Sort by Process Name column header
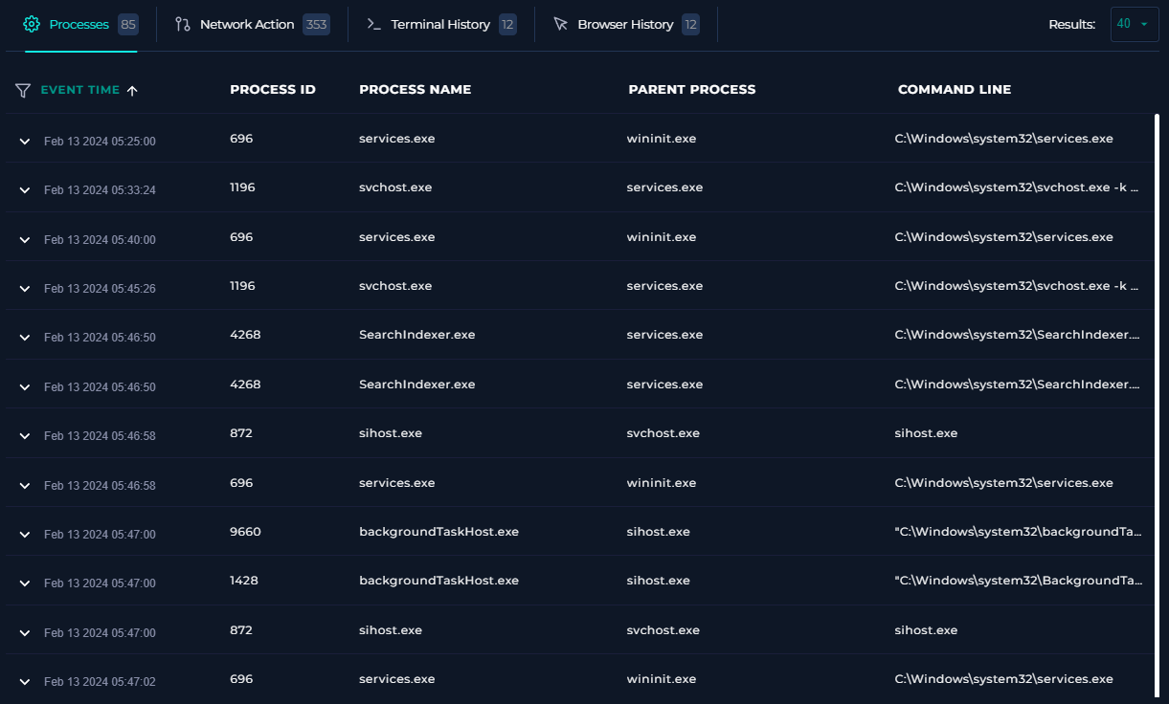 pyautogui.click(x=415, y=90)
